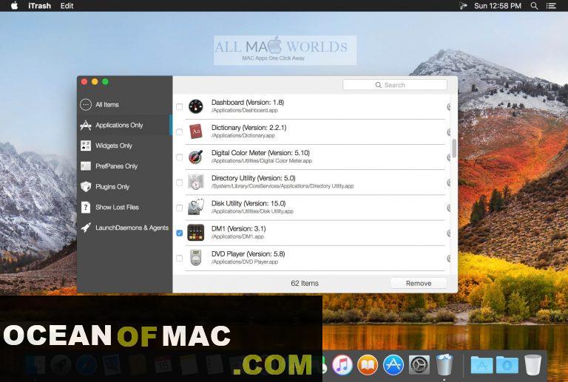Click the DM1 (Version: 3.1) text
This screenshot has height=382, width=568.
coord(238,228)
